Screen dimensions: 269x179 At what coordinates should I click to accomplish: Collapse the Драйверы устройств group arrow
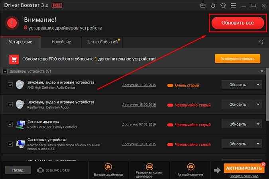click(262, 71)
